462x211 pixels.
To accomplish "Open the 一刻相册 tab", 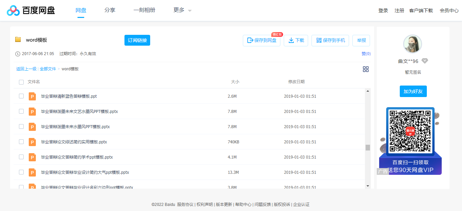I will click(144, 10).
